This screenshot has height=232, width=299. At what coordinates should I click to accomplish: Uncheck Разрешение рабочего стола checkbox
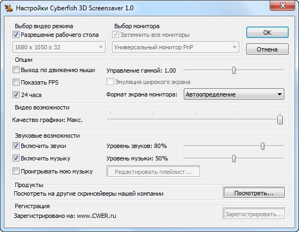16,35
